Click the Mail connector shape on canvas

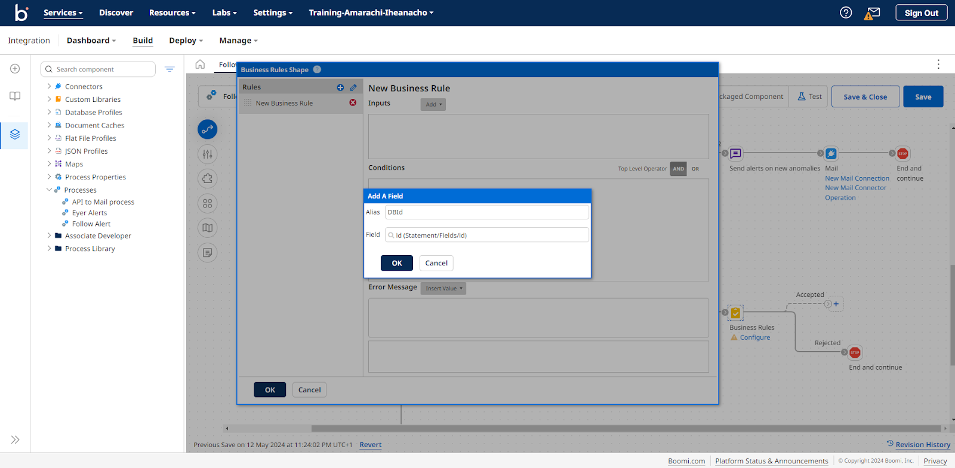(831, 153)
